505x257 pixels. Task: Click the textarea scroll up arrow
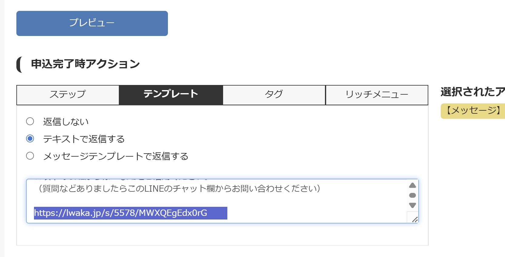[412, 185]
